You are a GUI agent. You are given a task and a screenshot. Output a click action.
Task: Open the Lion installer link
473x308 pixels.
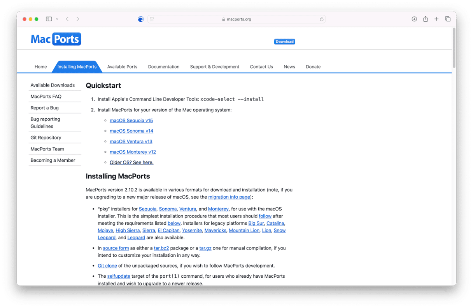[266, 230]
